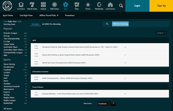Expand markets for Fantasy Booking event
The height and width of the screenshot is (111, 173).
[125, 94]
